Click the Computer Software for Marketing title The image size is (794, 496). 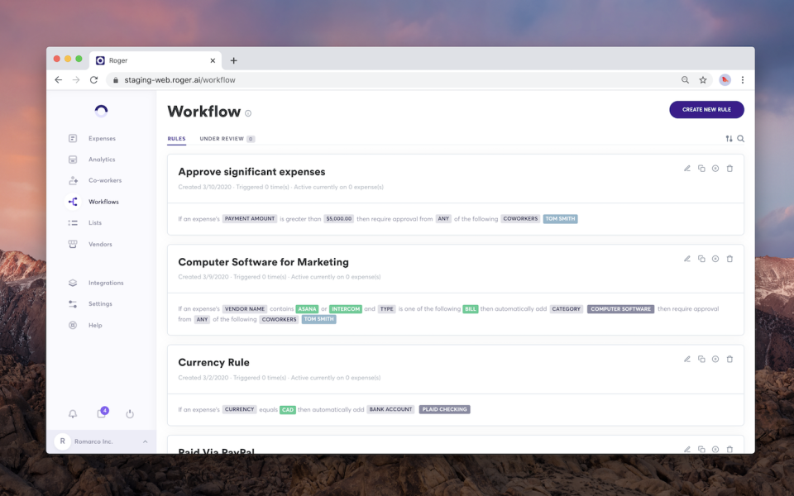(x=263, y=262)
